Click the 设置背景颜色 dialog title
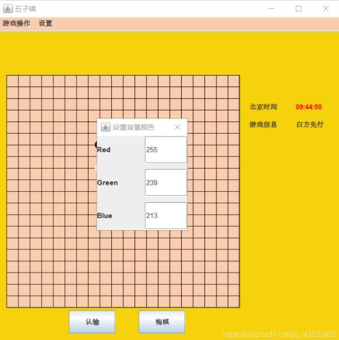 click(133, 127)
